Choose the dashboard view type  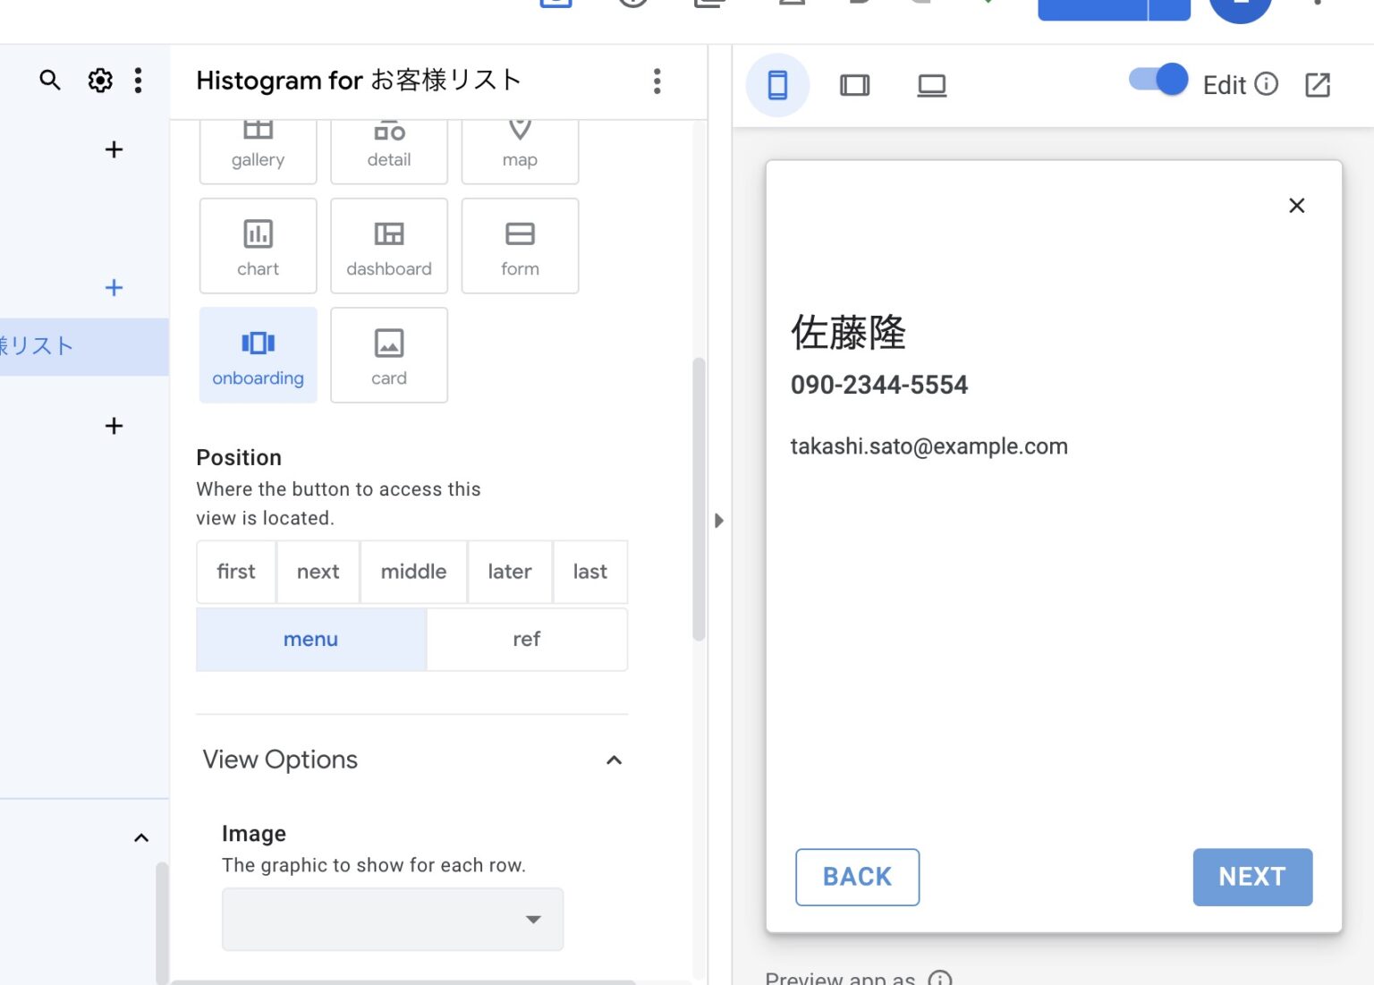388,246
